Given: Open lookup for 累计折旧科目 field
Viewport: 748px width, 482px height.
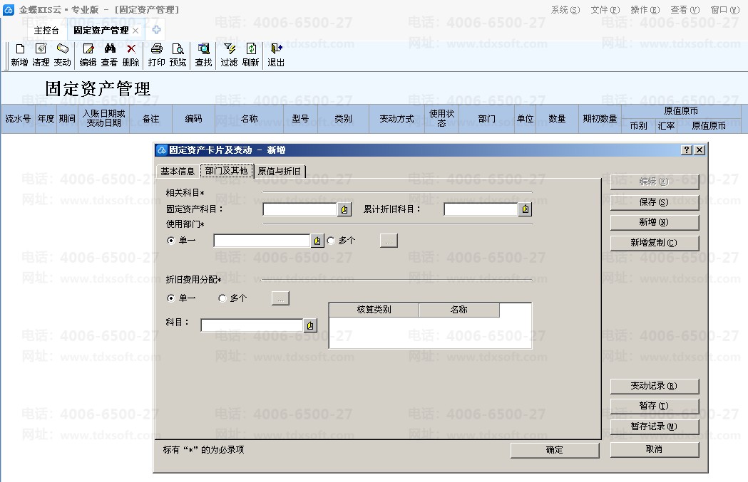Looking at the screenshot, I should (526, 209).
